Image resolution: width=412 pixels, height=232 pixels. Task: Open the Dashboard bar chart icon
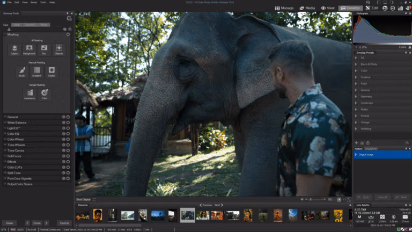point(400,8)
